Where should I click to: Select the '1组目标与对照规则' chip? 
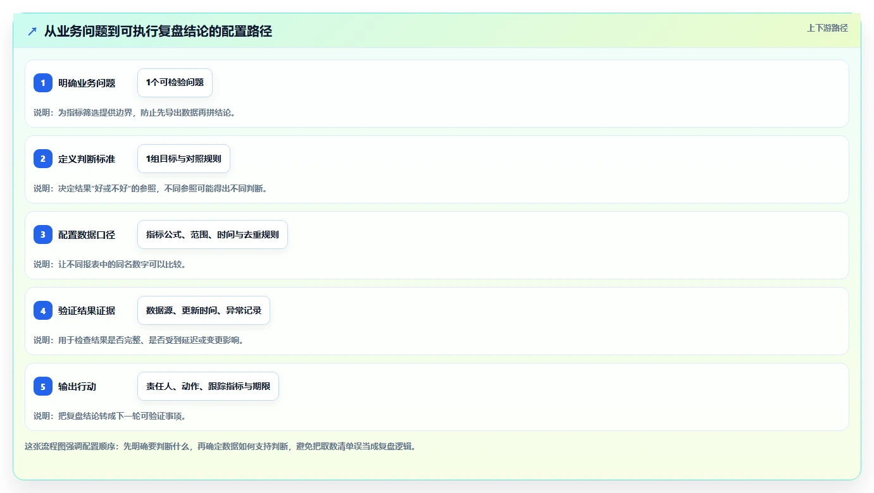click(184, 159)
